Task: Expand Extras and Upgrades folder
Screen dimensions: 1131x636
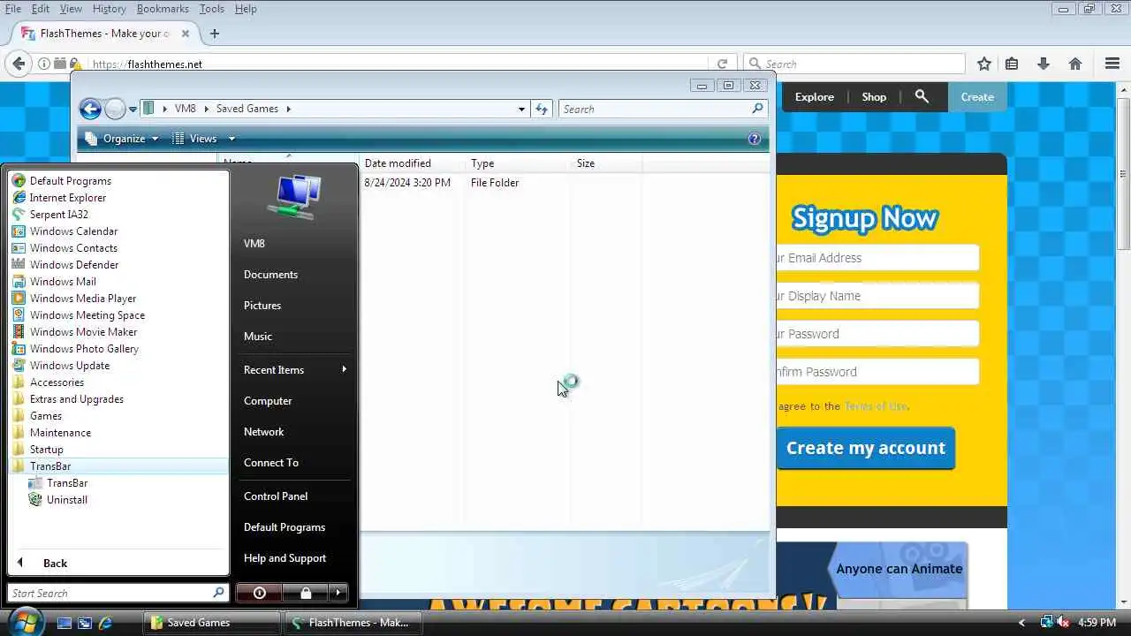Action: [76, 399]
